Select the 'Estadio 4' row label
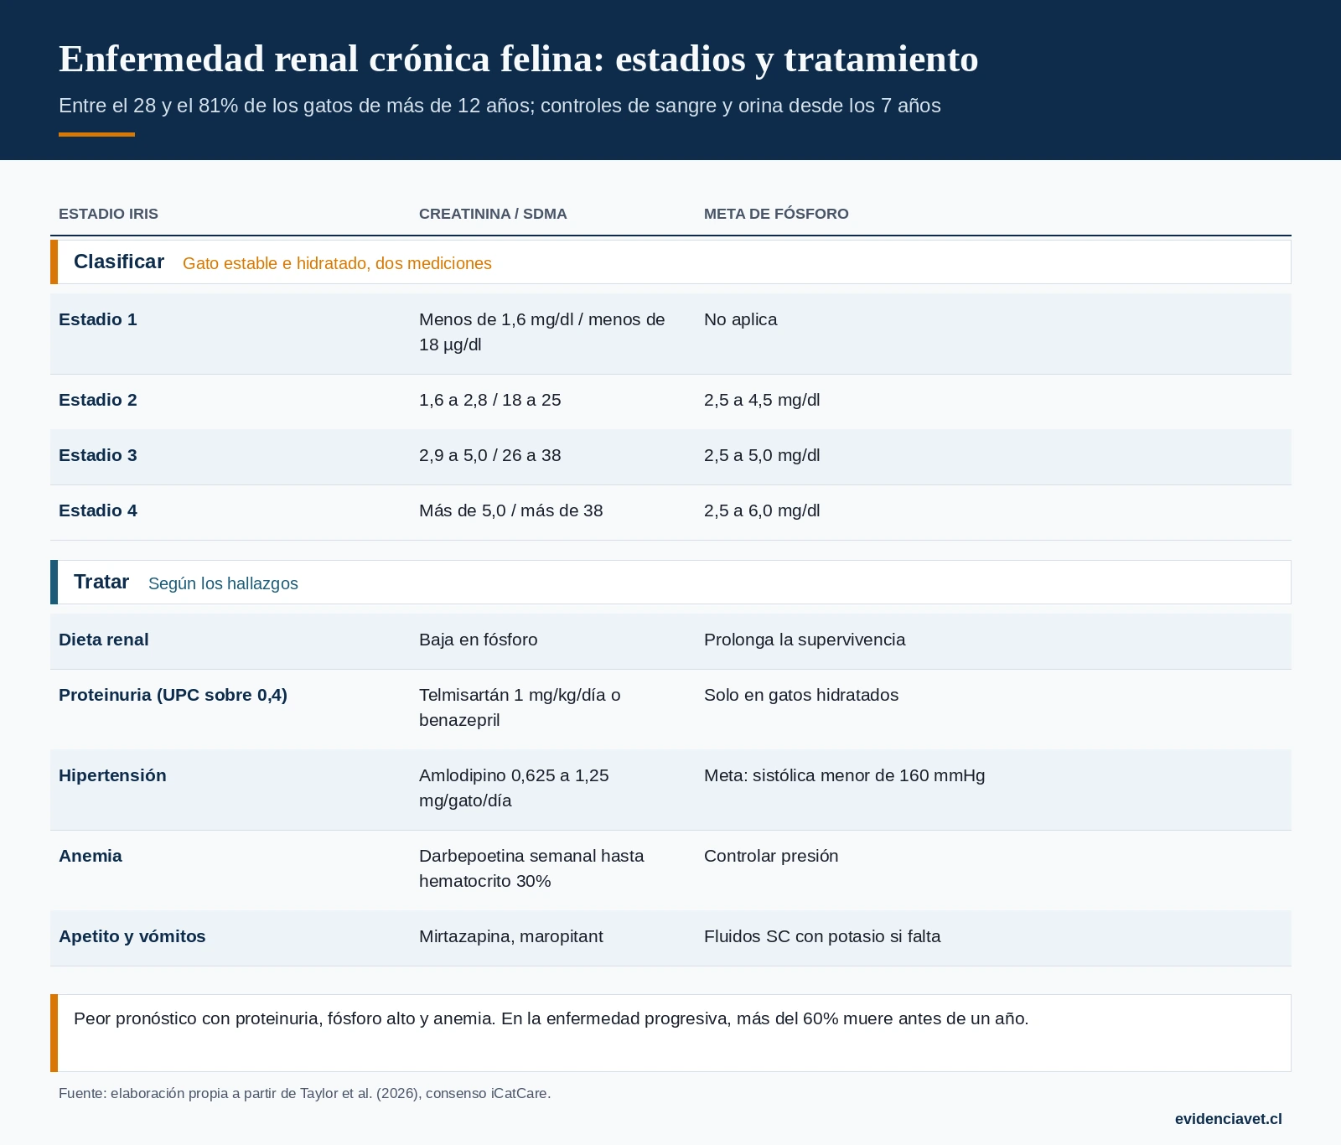Screen dimensions: 1341x1145 click(x=97, y=510)
